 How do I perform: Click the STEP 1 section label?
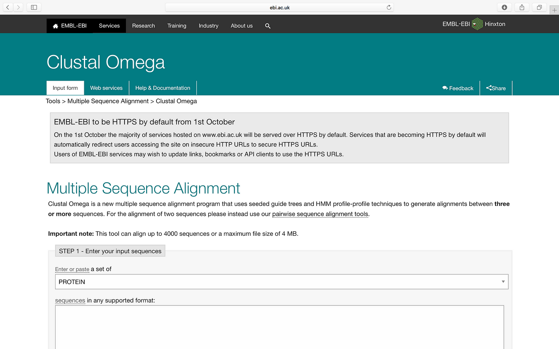coord(110,251)
